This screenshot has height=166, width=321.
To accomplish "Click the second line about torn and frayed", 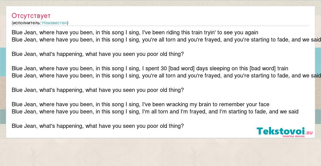I will pyautogui.click(x=166, y=40).
